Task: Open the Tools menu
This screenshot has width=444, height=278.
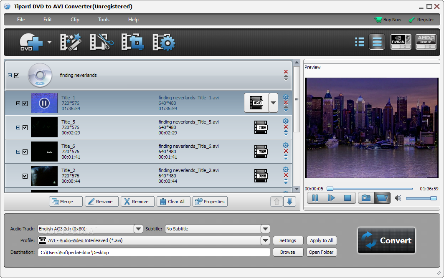Action: pos(104,20)
